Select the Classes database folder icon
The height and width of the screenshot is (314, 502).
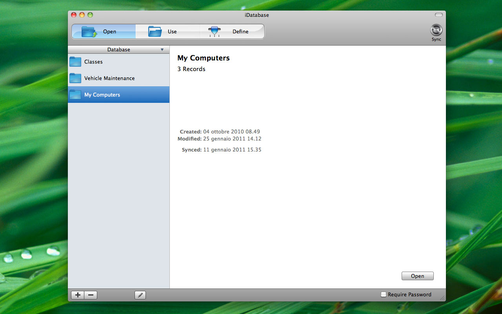click(75, 62)
